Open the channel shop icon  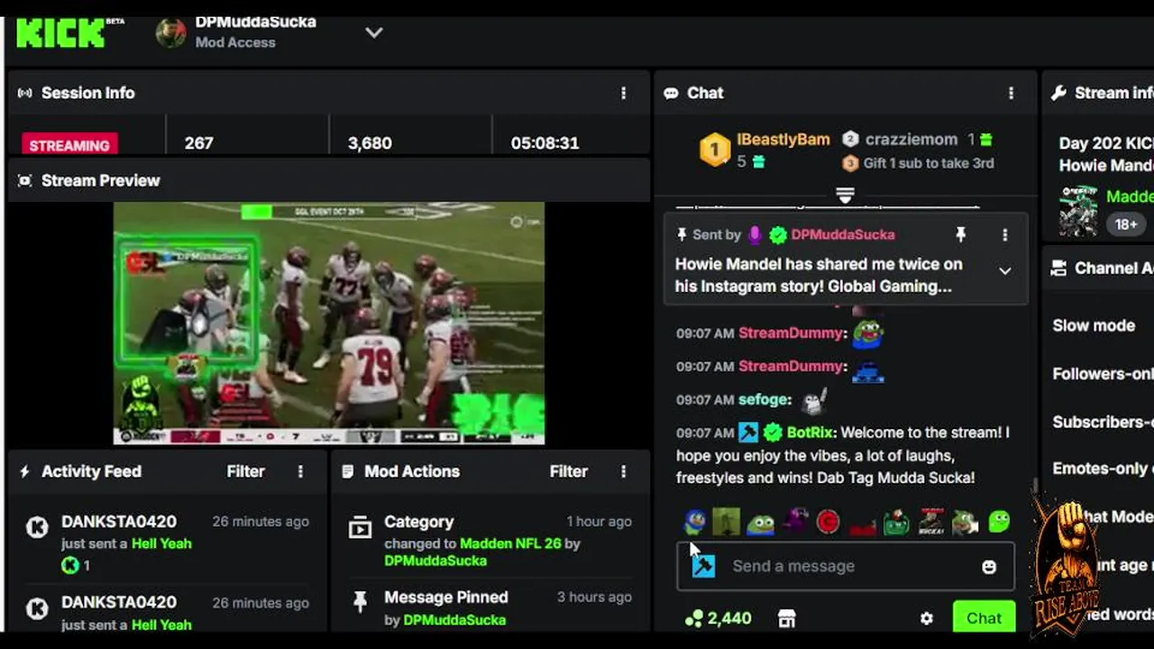[x=787, y=618]
